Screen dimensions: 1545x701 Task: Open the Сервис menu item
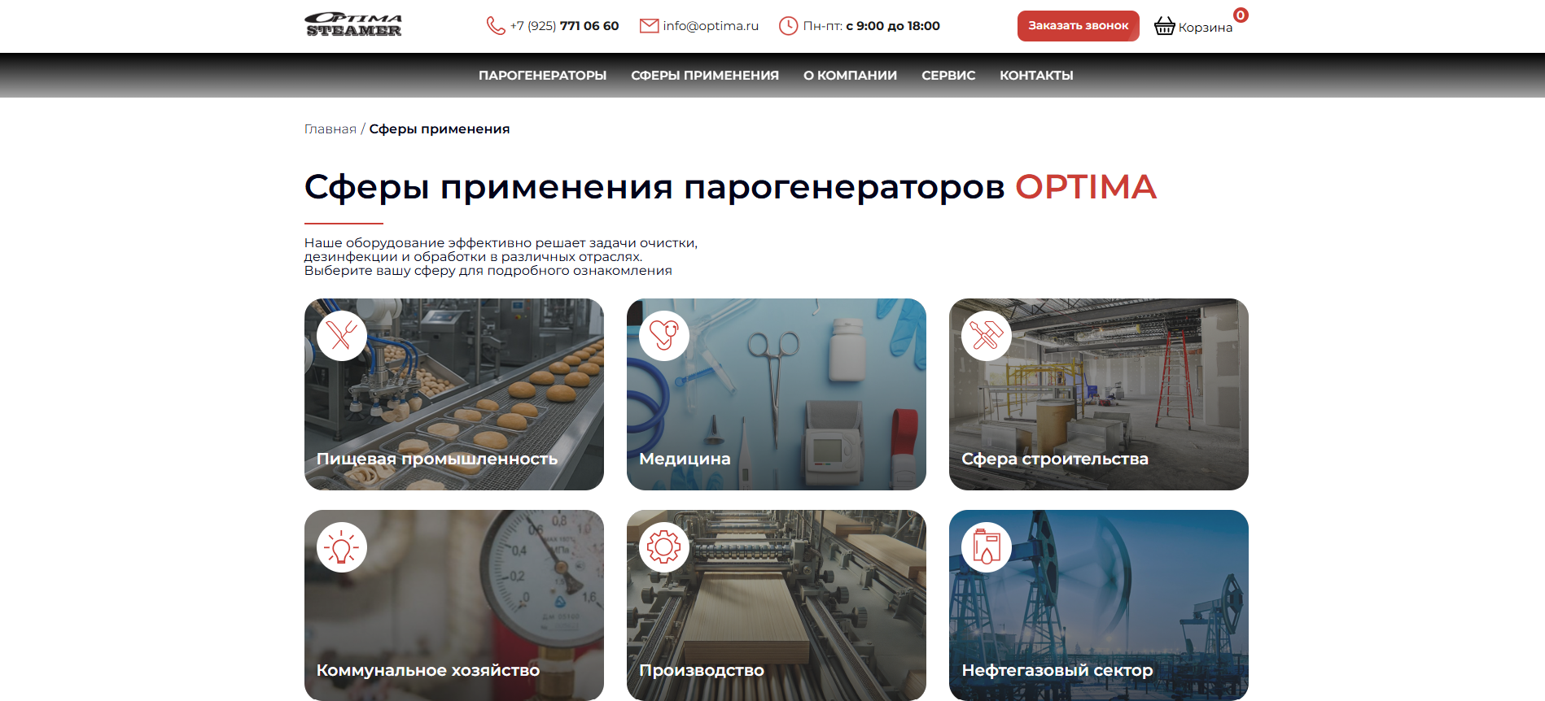(948, 76)
